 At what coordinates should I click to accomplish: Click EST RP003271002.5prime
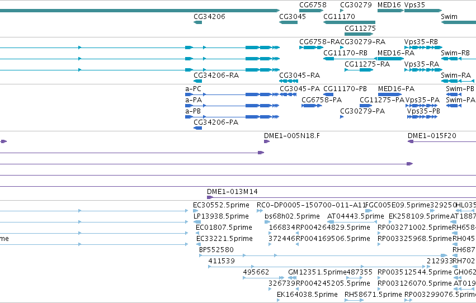pyautogui.click(x=379, y=233)
